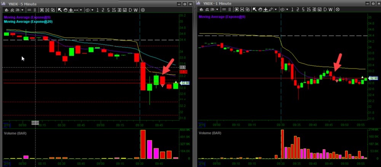381x167 pixels.
Task: Click the clock icon in 1 Minute chart
Action: click(x=282, y=9)
